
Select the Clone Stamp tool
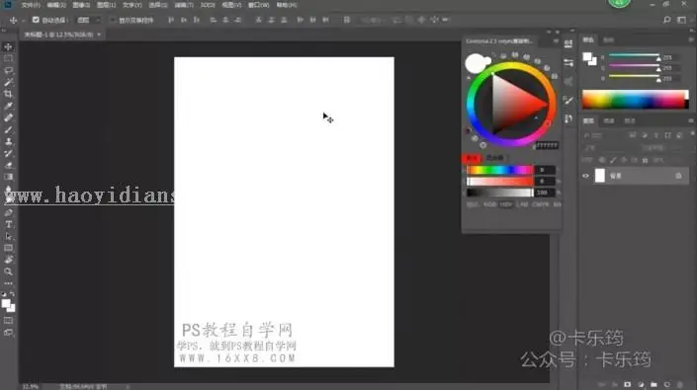point(8,141)
